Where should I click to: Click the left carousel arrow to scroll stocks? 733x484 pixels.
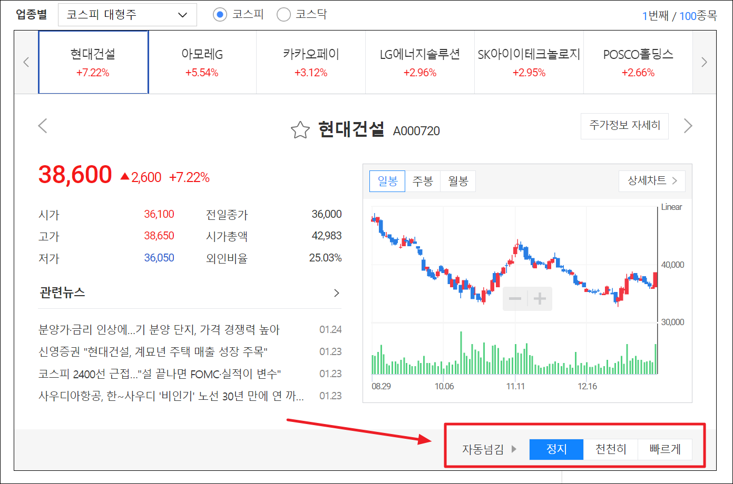click(x=26, y=62)
